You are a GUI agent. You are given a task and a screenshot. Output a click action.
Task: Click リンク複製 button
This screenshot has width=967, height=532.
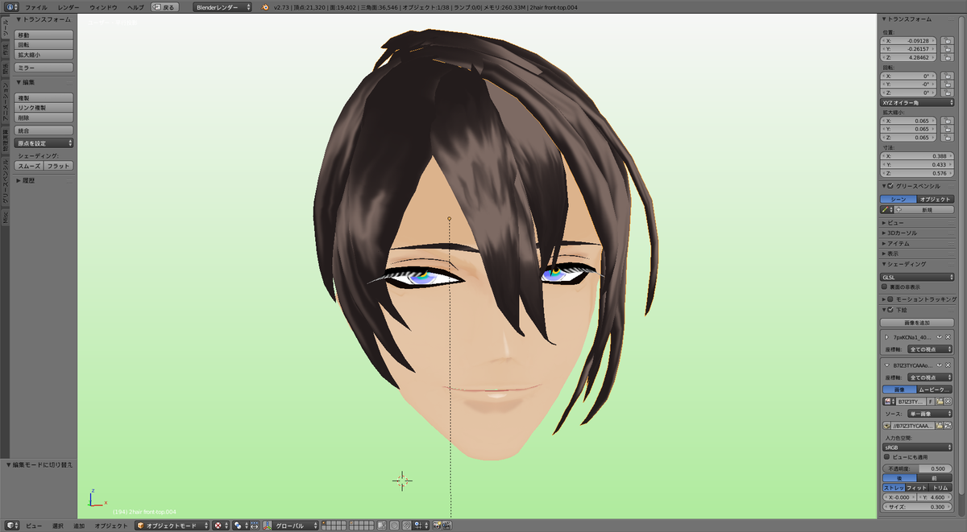[x=44, y=107]
